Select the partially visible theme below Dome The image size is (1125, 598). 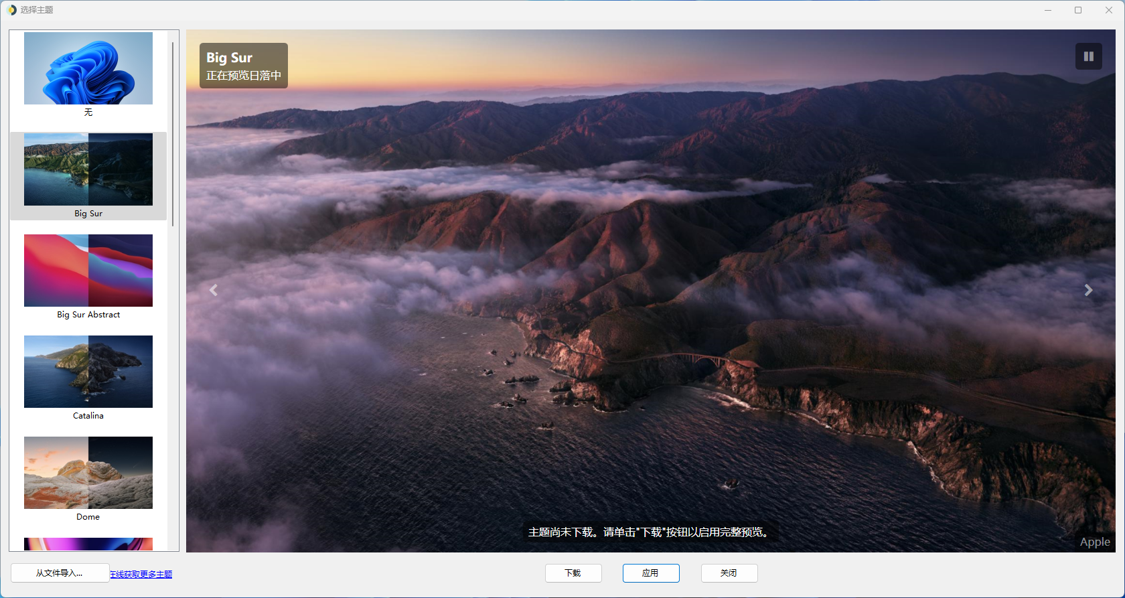88,544
